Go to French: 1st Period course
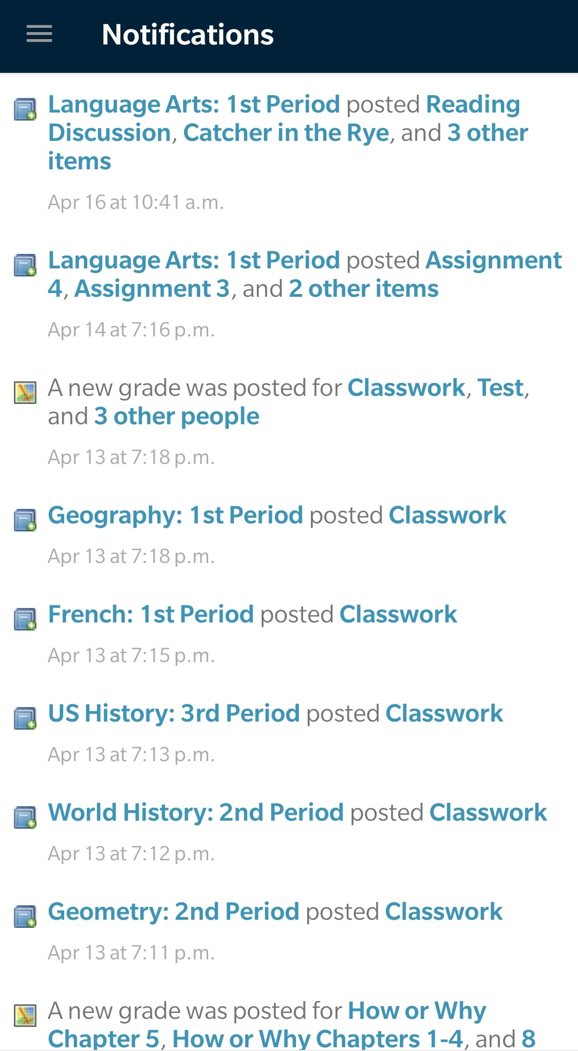578x1051 pixels. click(151, 614)
